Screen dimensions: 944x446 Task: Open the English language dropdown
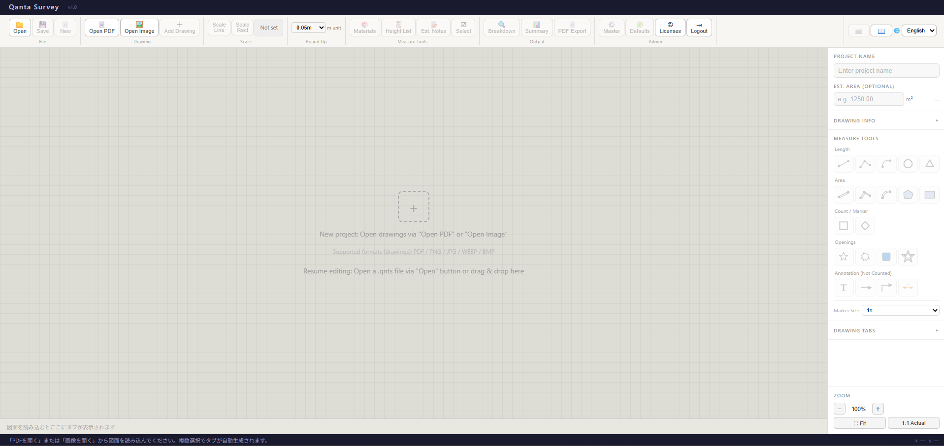(x=919, y=30)
